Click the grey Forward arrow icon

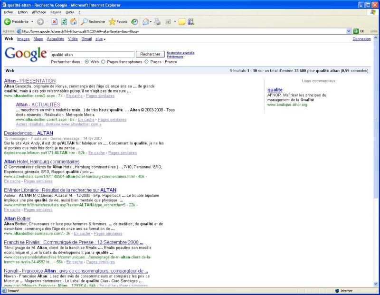40,21
